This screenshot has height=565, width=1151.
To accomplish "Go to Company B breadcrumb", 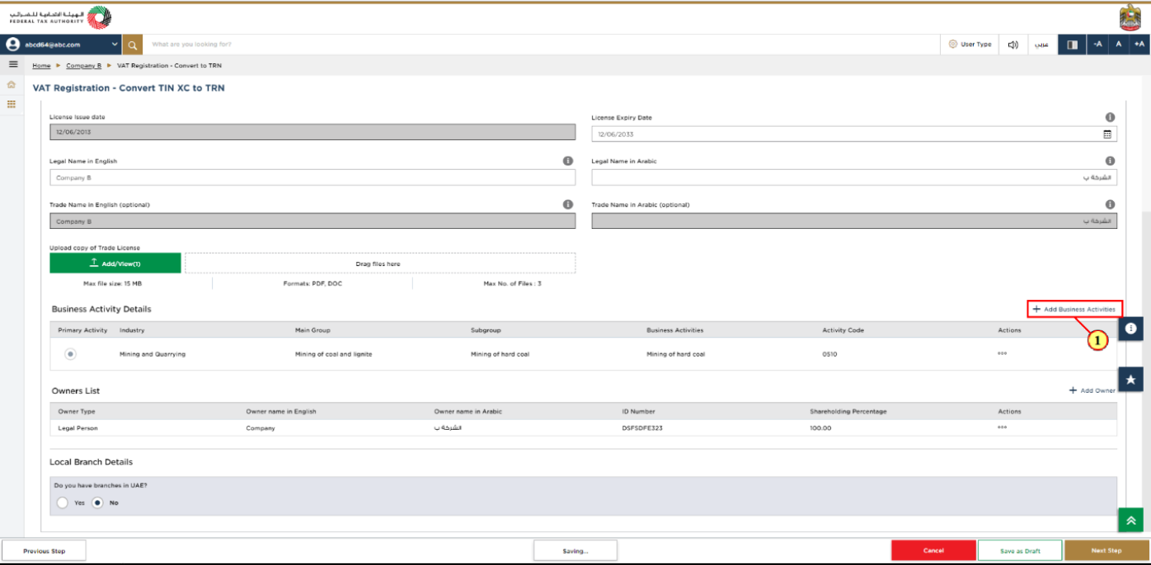I will pyautogui.click(x=83, y=65).
